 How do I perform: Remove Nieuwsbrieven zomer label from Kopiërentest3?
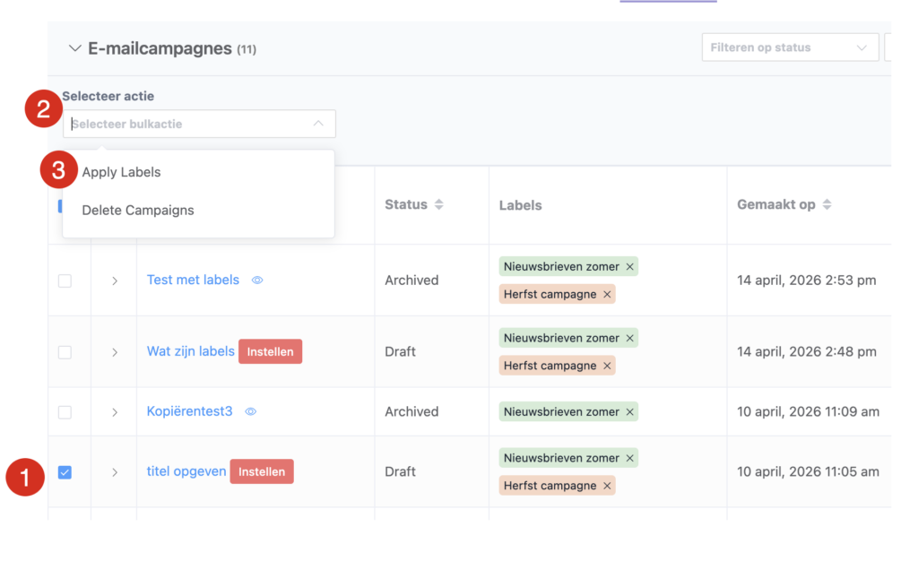[629, 412]
